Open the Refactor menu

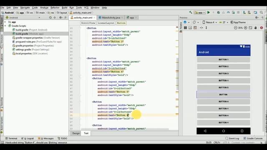tap(55, 7)
